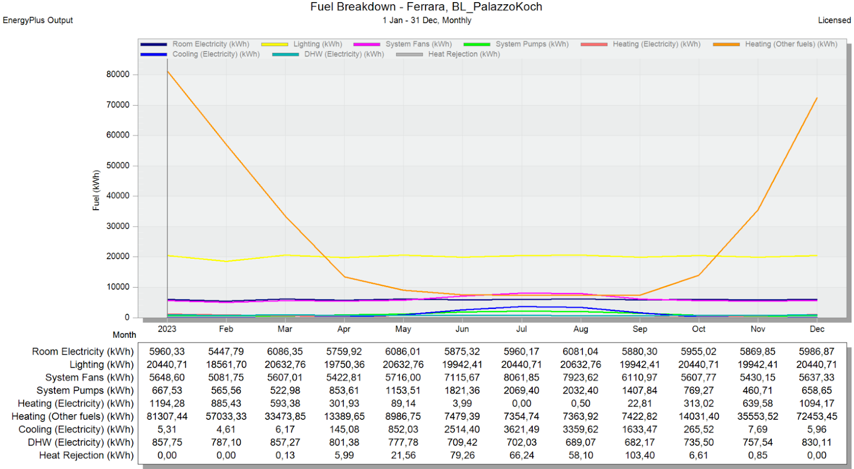The image size is (854, 469).
Task: Click the 'Cooling (Electricity) (kWh)' table row header
Action: pyautogui.click(x=76, y=430)
